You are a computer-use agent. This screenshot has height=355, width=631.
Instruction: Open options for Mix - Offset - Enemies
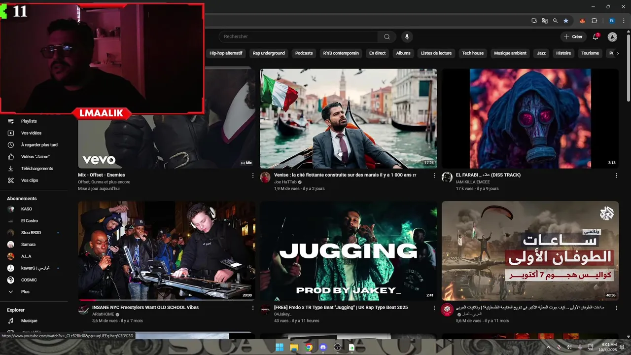point(253,176)
